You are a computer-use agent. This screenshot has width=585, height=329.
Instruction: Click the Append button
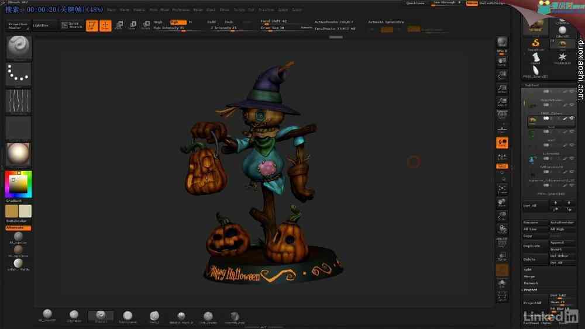click(x=562, y=243)
